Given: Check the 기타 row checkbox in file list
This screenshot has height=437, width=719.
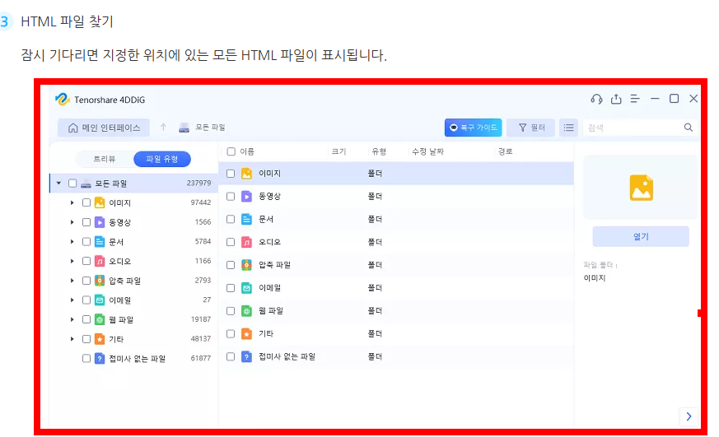Looking at the screenshot, I should pyautogui.click(x=231, y=333).
